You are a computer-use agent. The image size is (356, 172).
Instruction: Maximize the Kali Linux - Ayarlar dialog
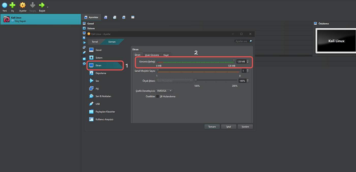point(241,34)
